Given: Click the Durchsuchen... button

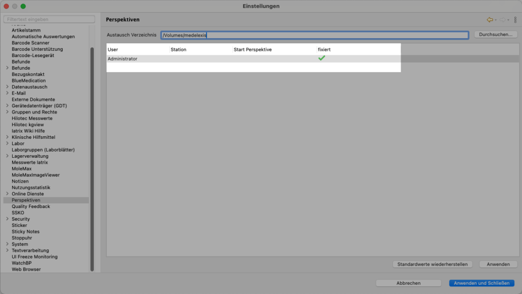Looking at the screenshot, I should tap(495, 35).
